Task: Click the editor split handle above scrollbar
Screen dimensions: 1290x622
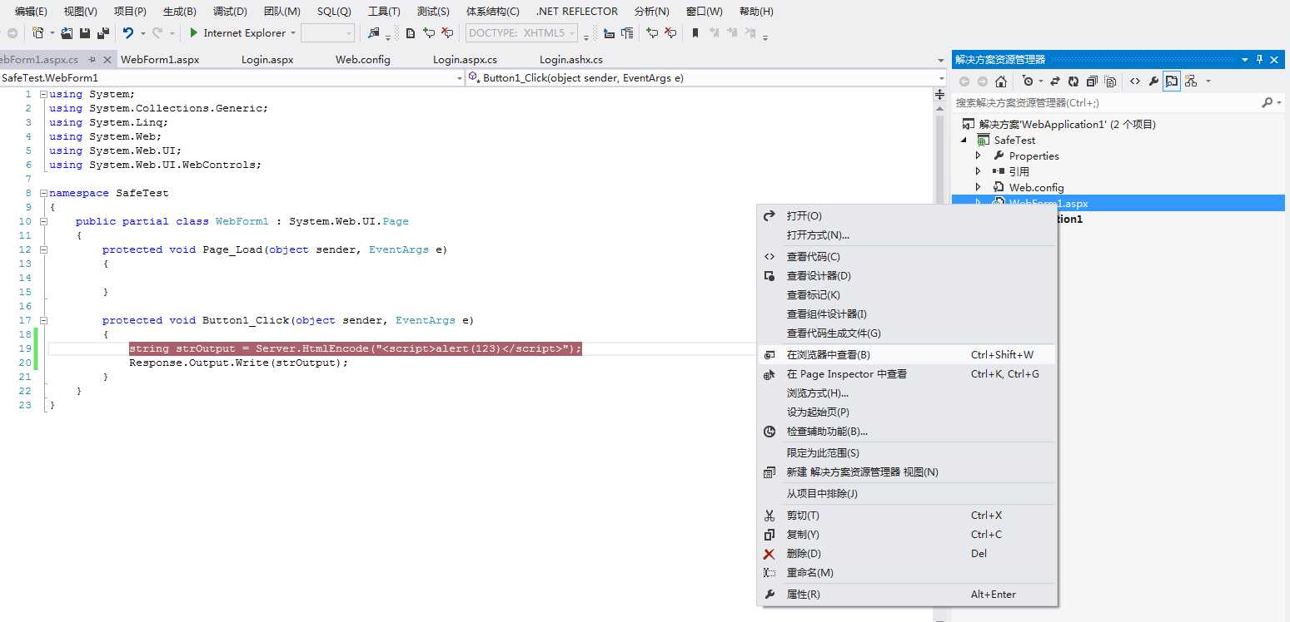Action: (x=940, y=95)
